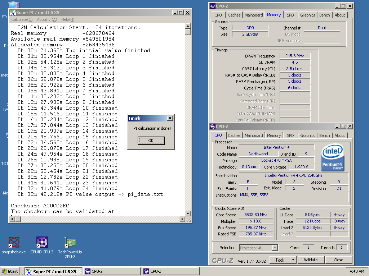
Task: Click Super PI horizontal scrollbar right arrow
Action: [182, 219]
